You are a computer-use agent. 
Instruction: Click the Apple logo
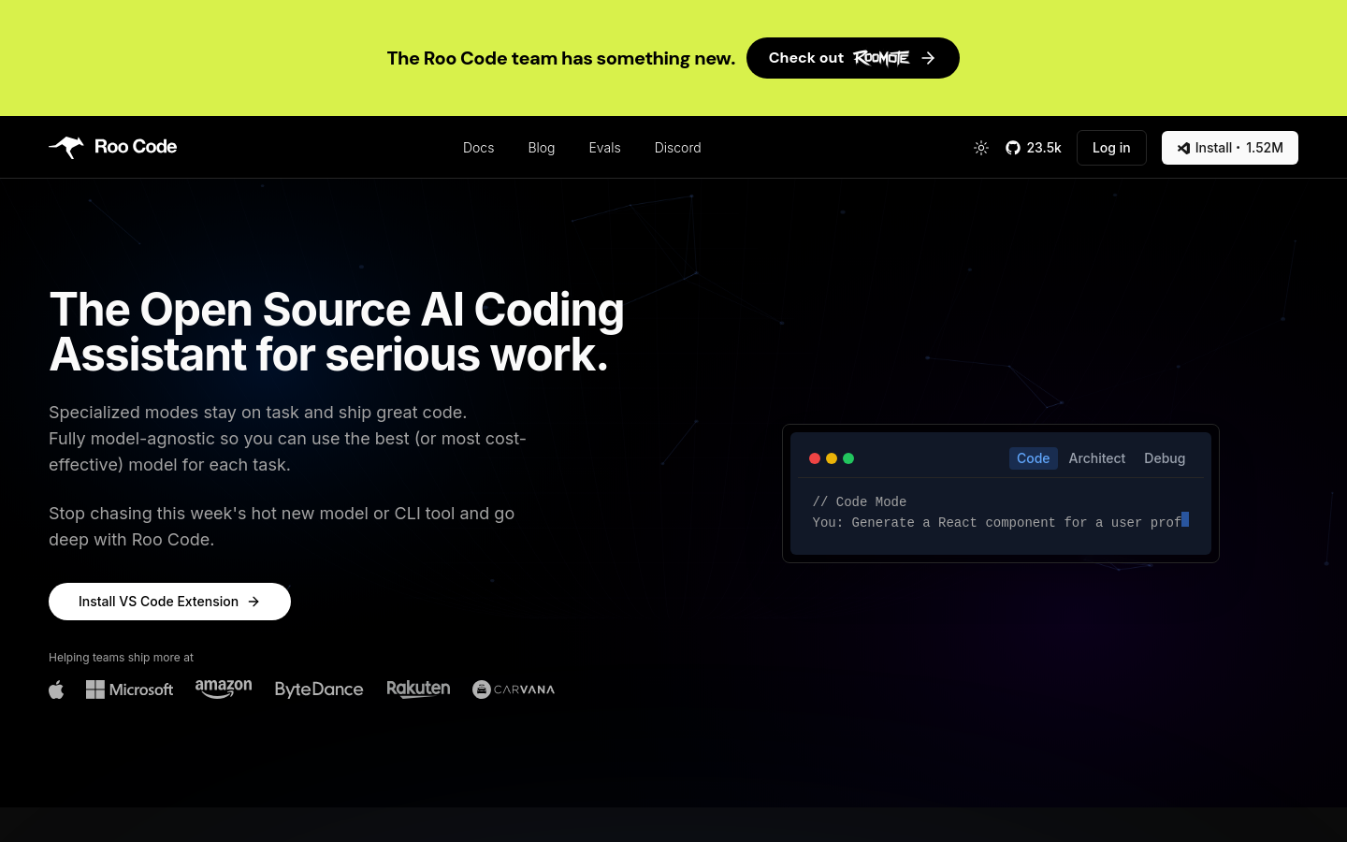click(x=56, y=689)
